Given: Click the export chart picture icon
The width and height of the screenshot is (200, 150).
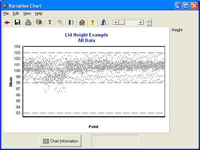Looking at the screenshot, I should pos(39,22).
